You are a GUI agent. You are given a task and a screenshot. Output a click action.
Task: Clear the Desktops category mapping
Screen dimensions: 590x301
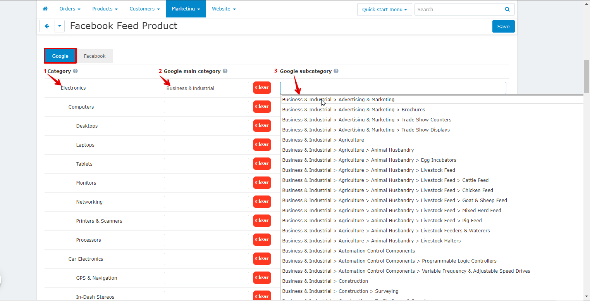(x=262, y=126)
